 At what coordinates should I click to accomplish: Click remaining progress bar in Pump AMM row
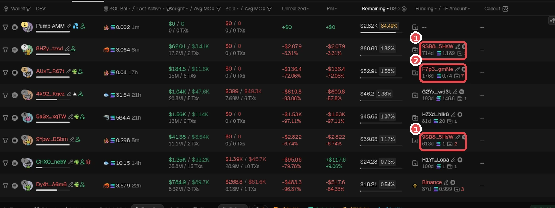pyautogui.click(x=381, y=33)
